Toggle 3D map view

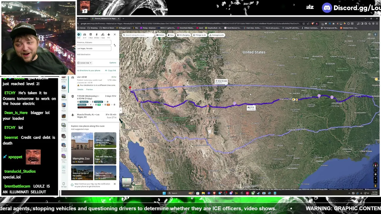[x=375, y=171]
